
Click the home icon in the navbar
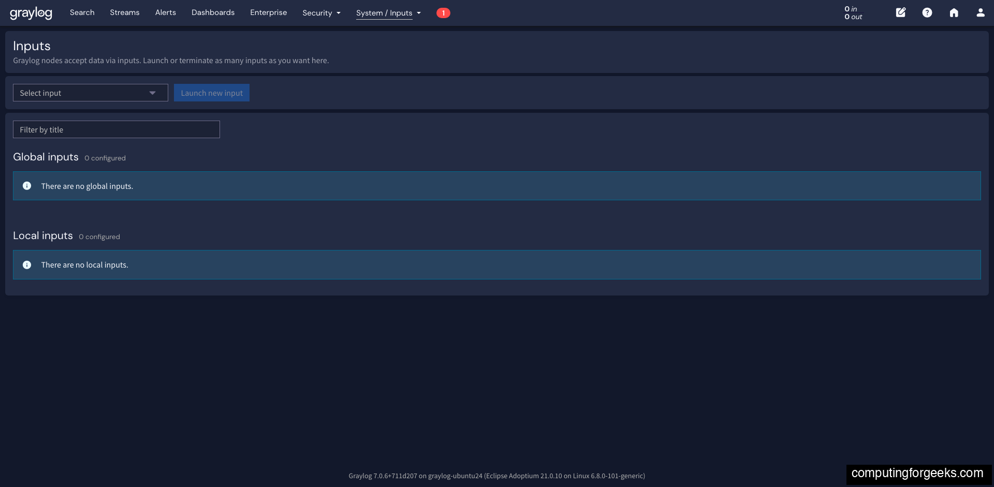click(x=954, y=12)
